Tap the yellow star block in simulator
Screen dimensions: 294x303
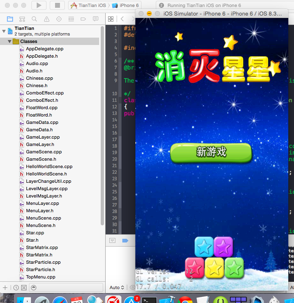[x=214, y=268]
